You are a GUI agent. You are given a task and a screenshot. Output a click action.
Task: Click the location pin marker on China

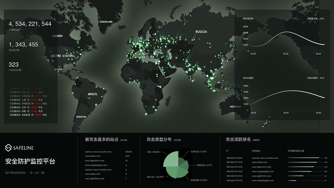pyautogui.click(x=222, y=61)
